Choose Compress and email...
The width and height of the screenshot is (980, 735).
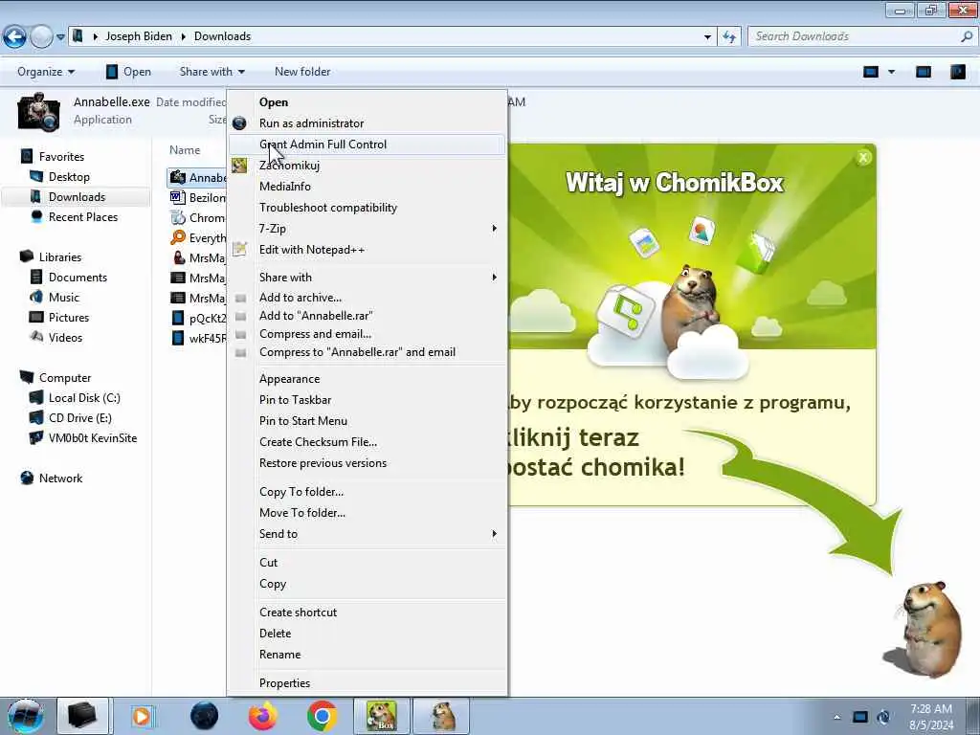click(x=315, y=334)
